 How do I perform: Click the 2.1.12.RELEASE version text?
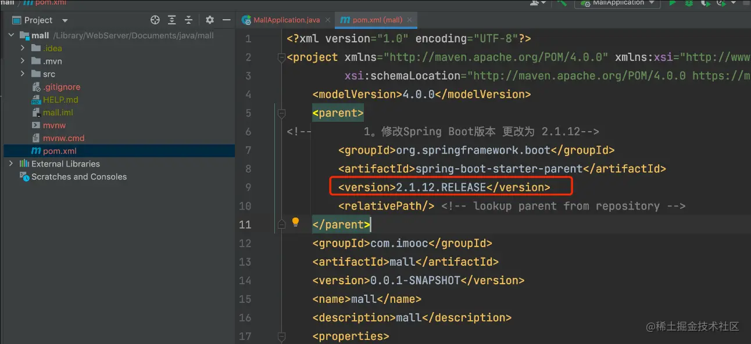[x=441, y=187]
